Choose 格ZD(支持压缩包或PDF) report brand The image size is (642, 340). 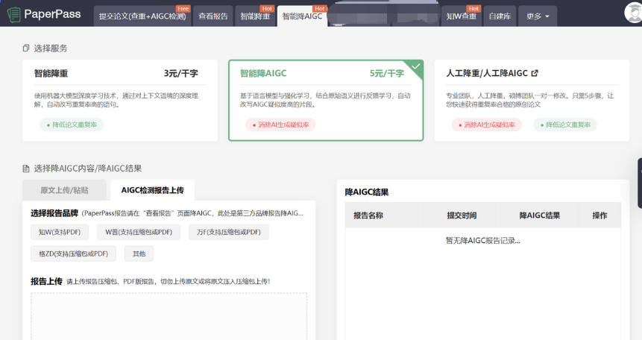tap(73, 254)
